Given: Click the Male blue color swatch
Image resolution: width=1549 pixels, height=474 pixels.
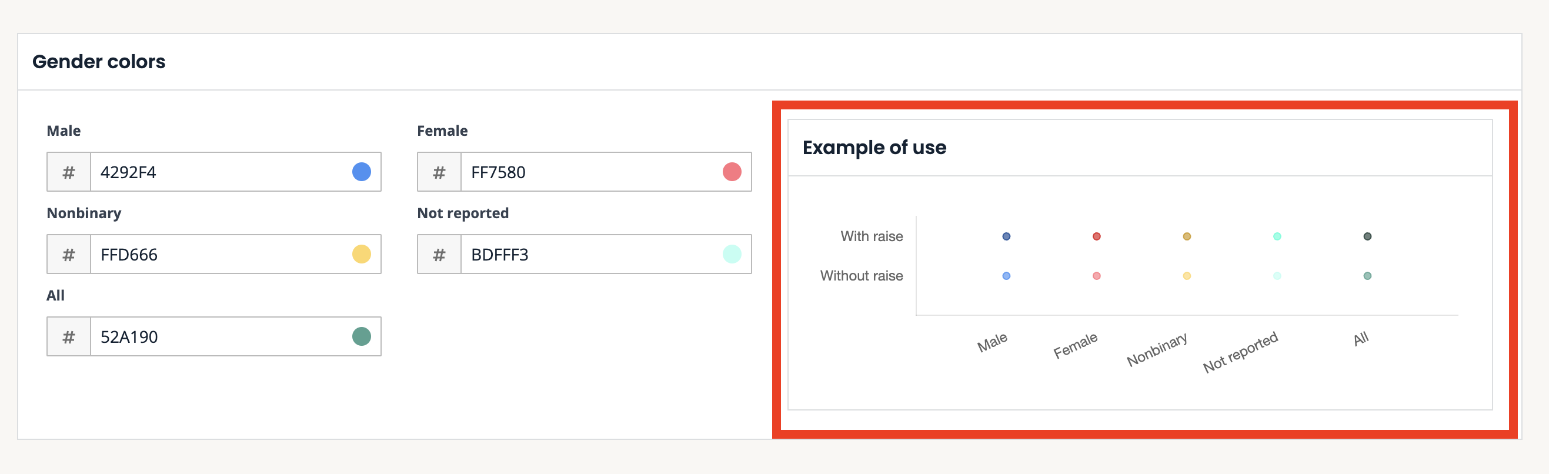Looking at the screenshot, I should 362,172.
